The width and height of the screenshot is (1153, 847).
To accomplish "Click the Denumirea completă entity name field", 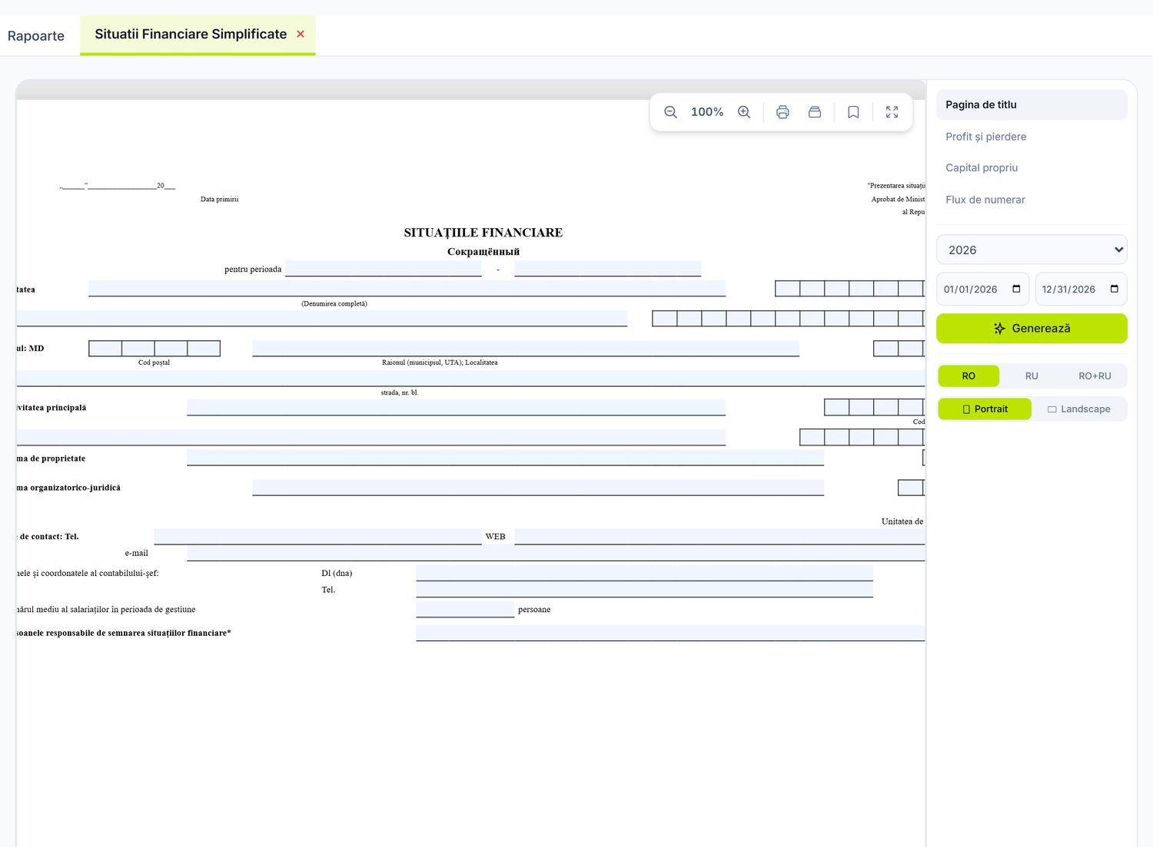I will pos(407,289).
